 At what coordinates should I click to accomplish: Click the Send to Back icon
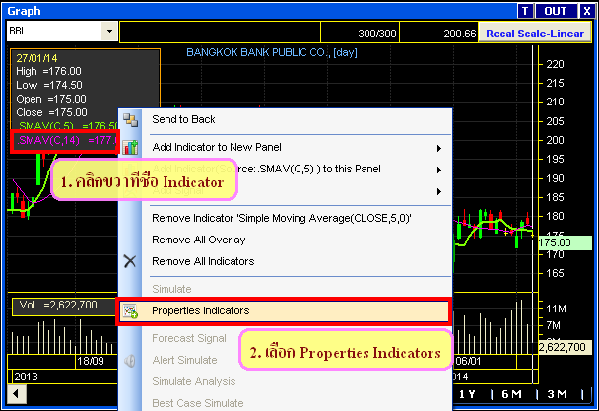coord(131,120)
